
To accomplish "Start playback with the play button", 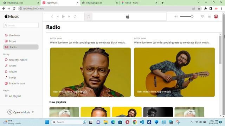I will 63,16.
